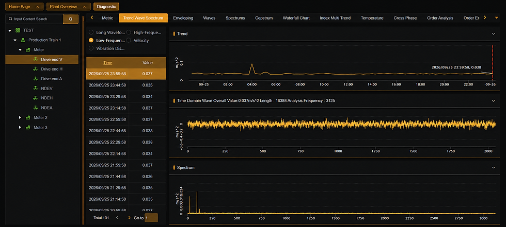This screenshot has height=227, width=506.
Task: Select the 2026/09/25 22:14:58 row
Action: pos(126,154)
